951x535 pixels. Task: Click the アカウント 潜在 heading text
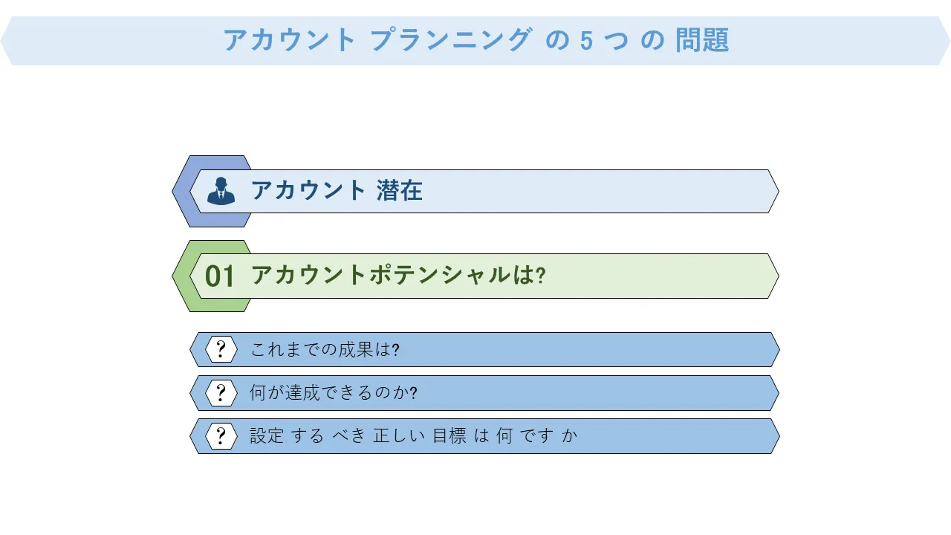337,191
